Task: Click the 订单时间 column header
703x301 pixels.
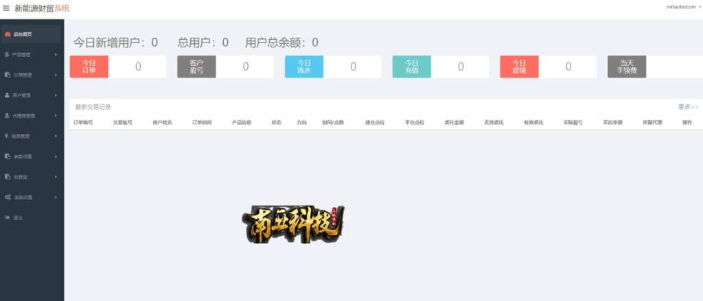Action: coord(202,122)
